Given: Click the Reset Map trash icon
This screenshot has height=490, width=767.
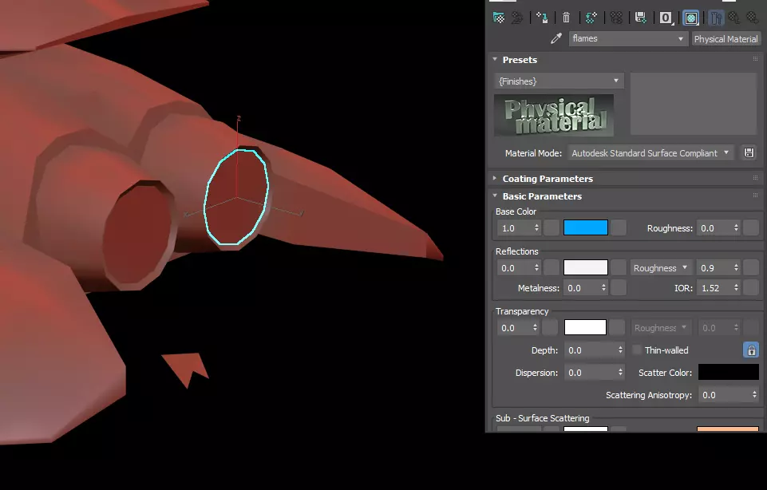Looking at the screenshot, I should point(566,18).
